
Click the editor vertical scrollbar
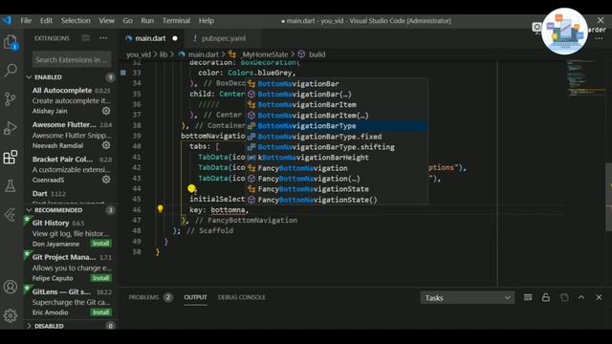click(608, 197)
